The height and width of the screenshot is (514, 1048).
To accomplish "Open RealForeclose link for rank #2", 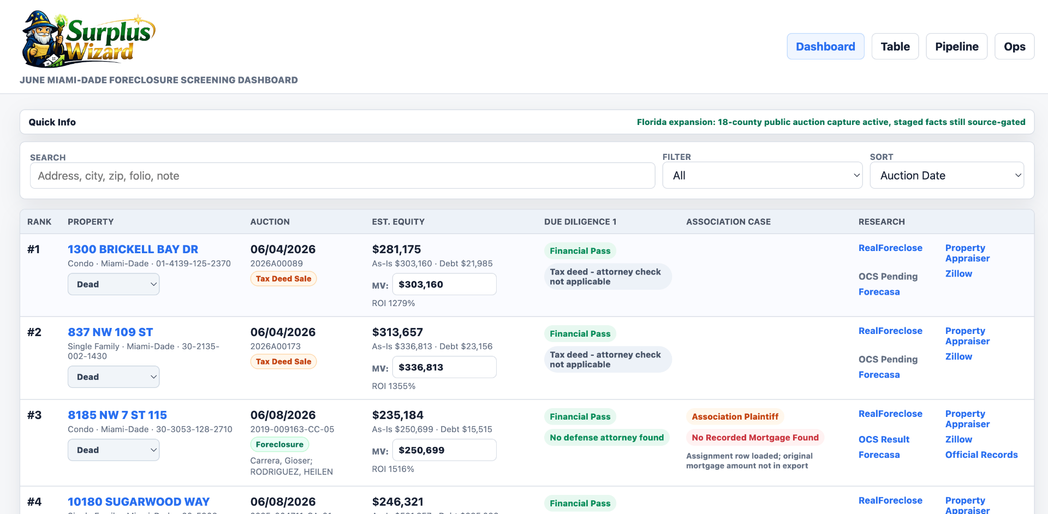I will [890, 331].
